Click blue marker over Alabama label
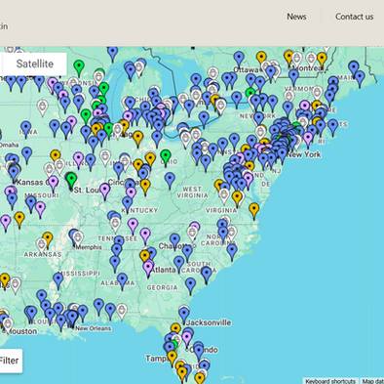The width and height of the screenshot is (384, 384). click(x=122, y=281)
